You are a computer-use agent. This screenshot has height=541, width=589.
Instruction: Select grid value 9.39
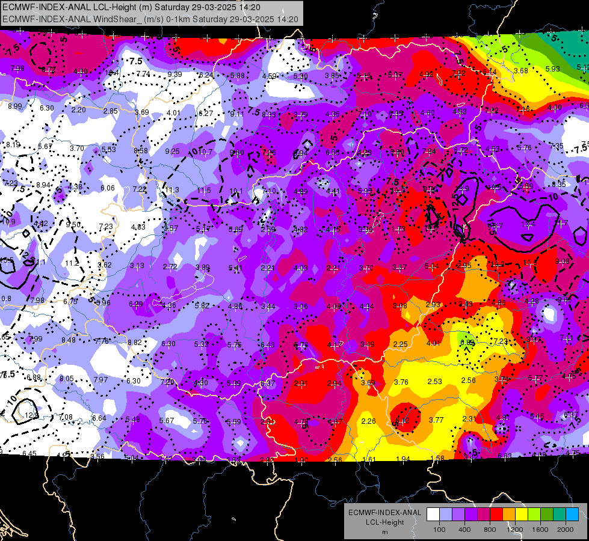174,75
